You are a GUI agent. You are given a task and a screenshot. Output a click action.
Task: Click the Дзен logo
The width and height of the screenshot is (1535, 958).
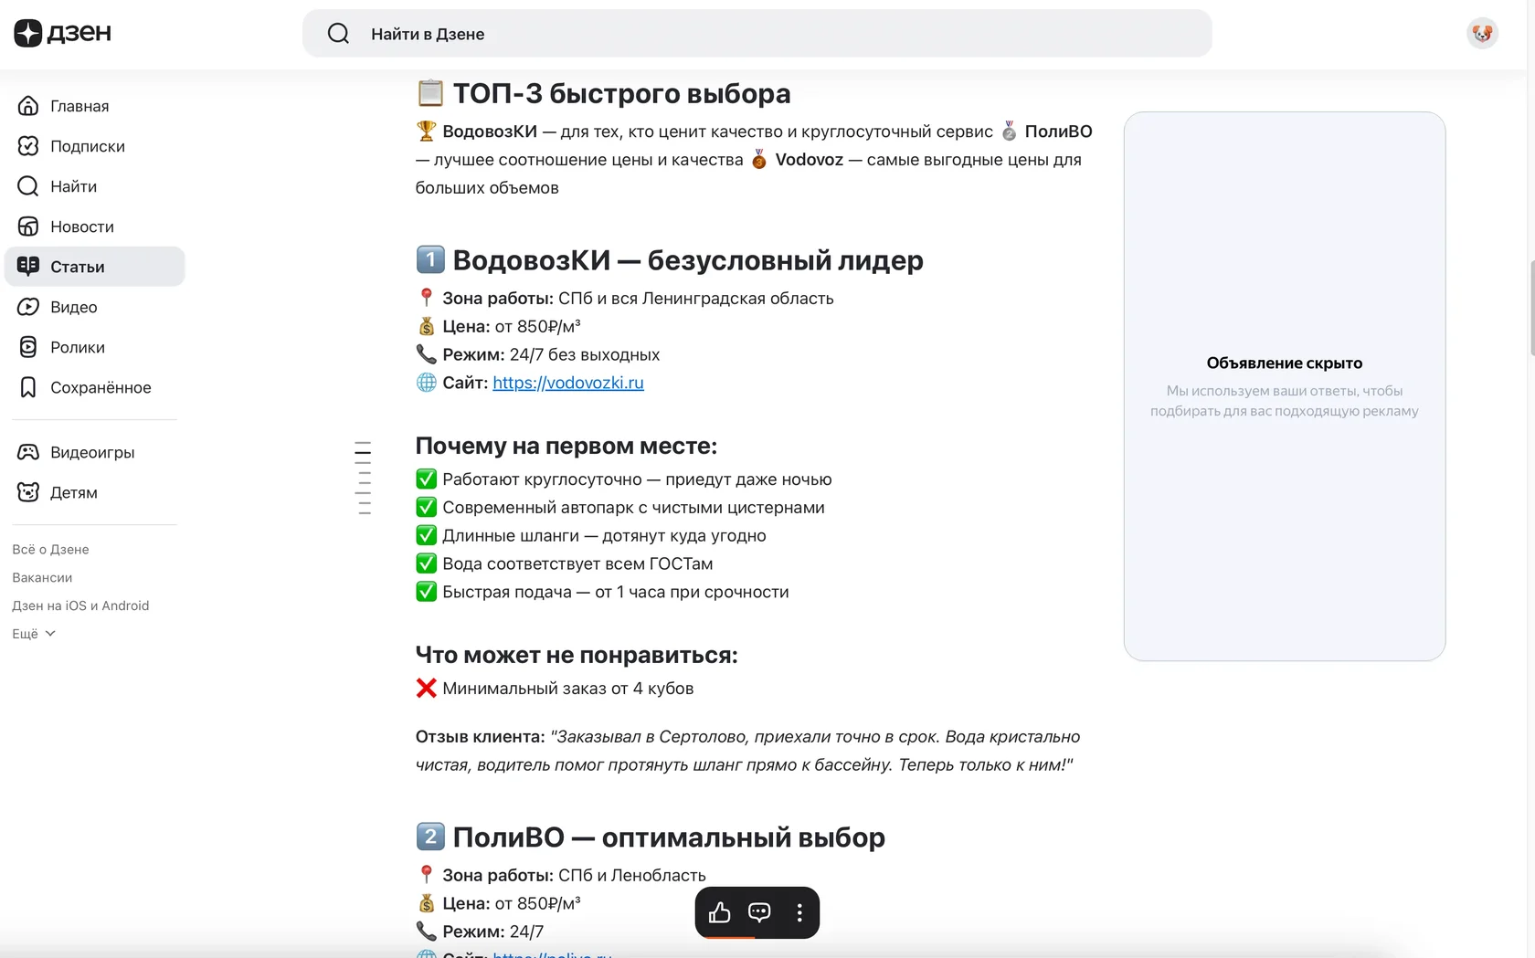[x=61, y=33]
